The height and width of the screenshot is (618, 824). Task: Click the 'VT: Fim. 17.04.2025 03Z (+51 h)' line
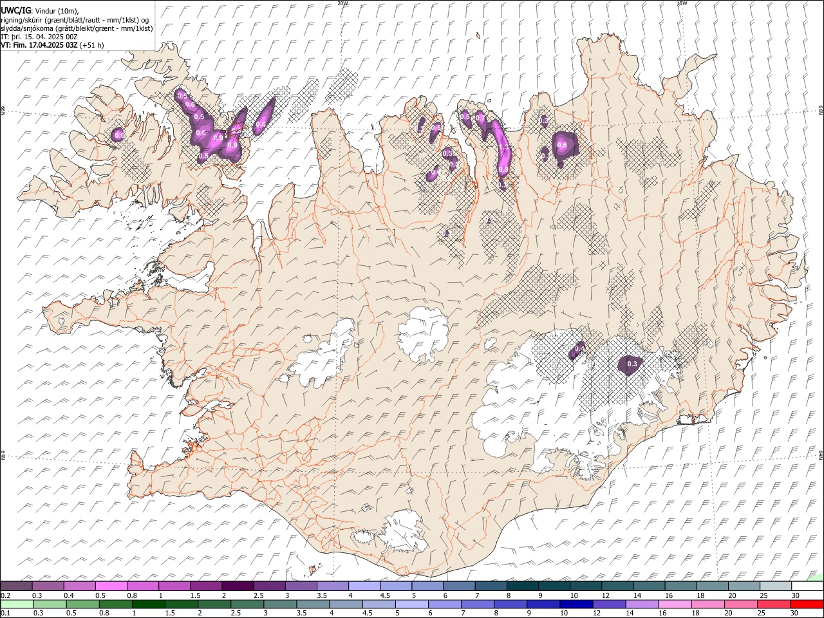point(52,45)
